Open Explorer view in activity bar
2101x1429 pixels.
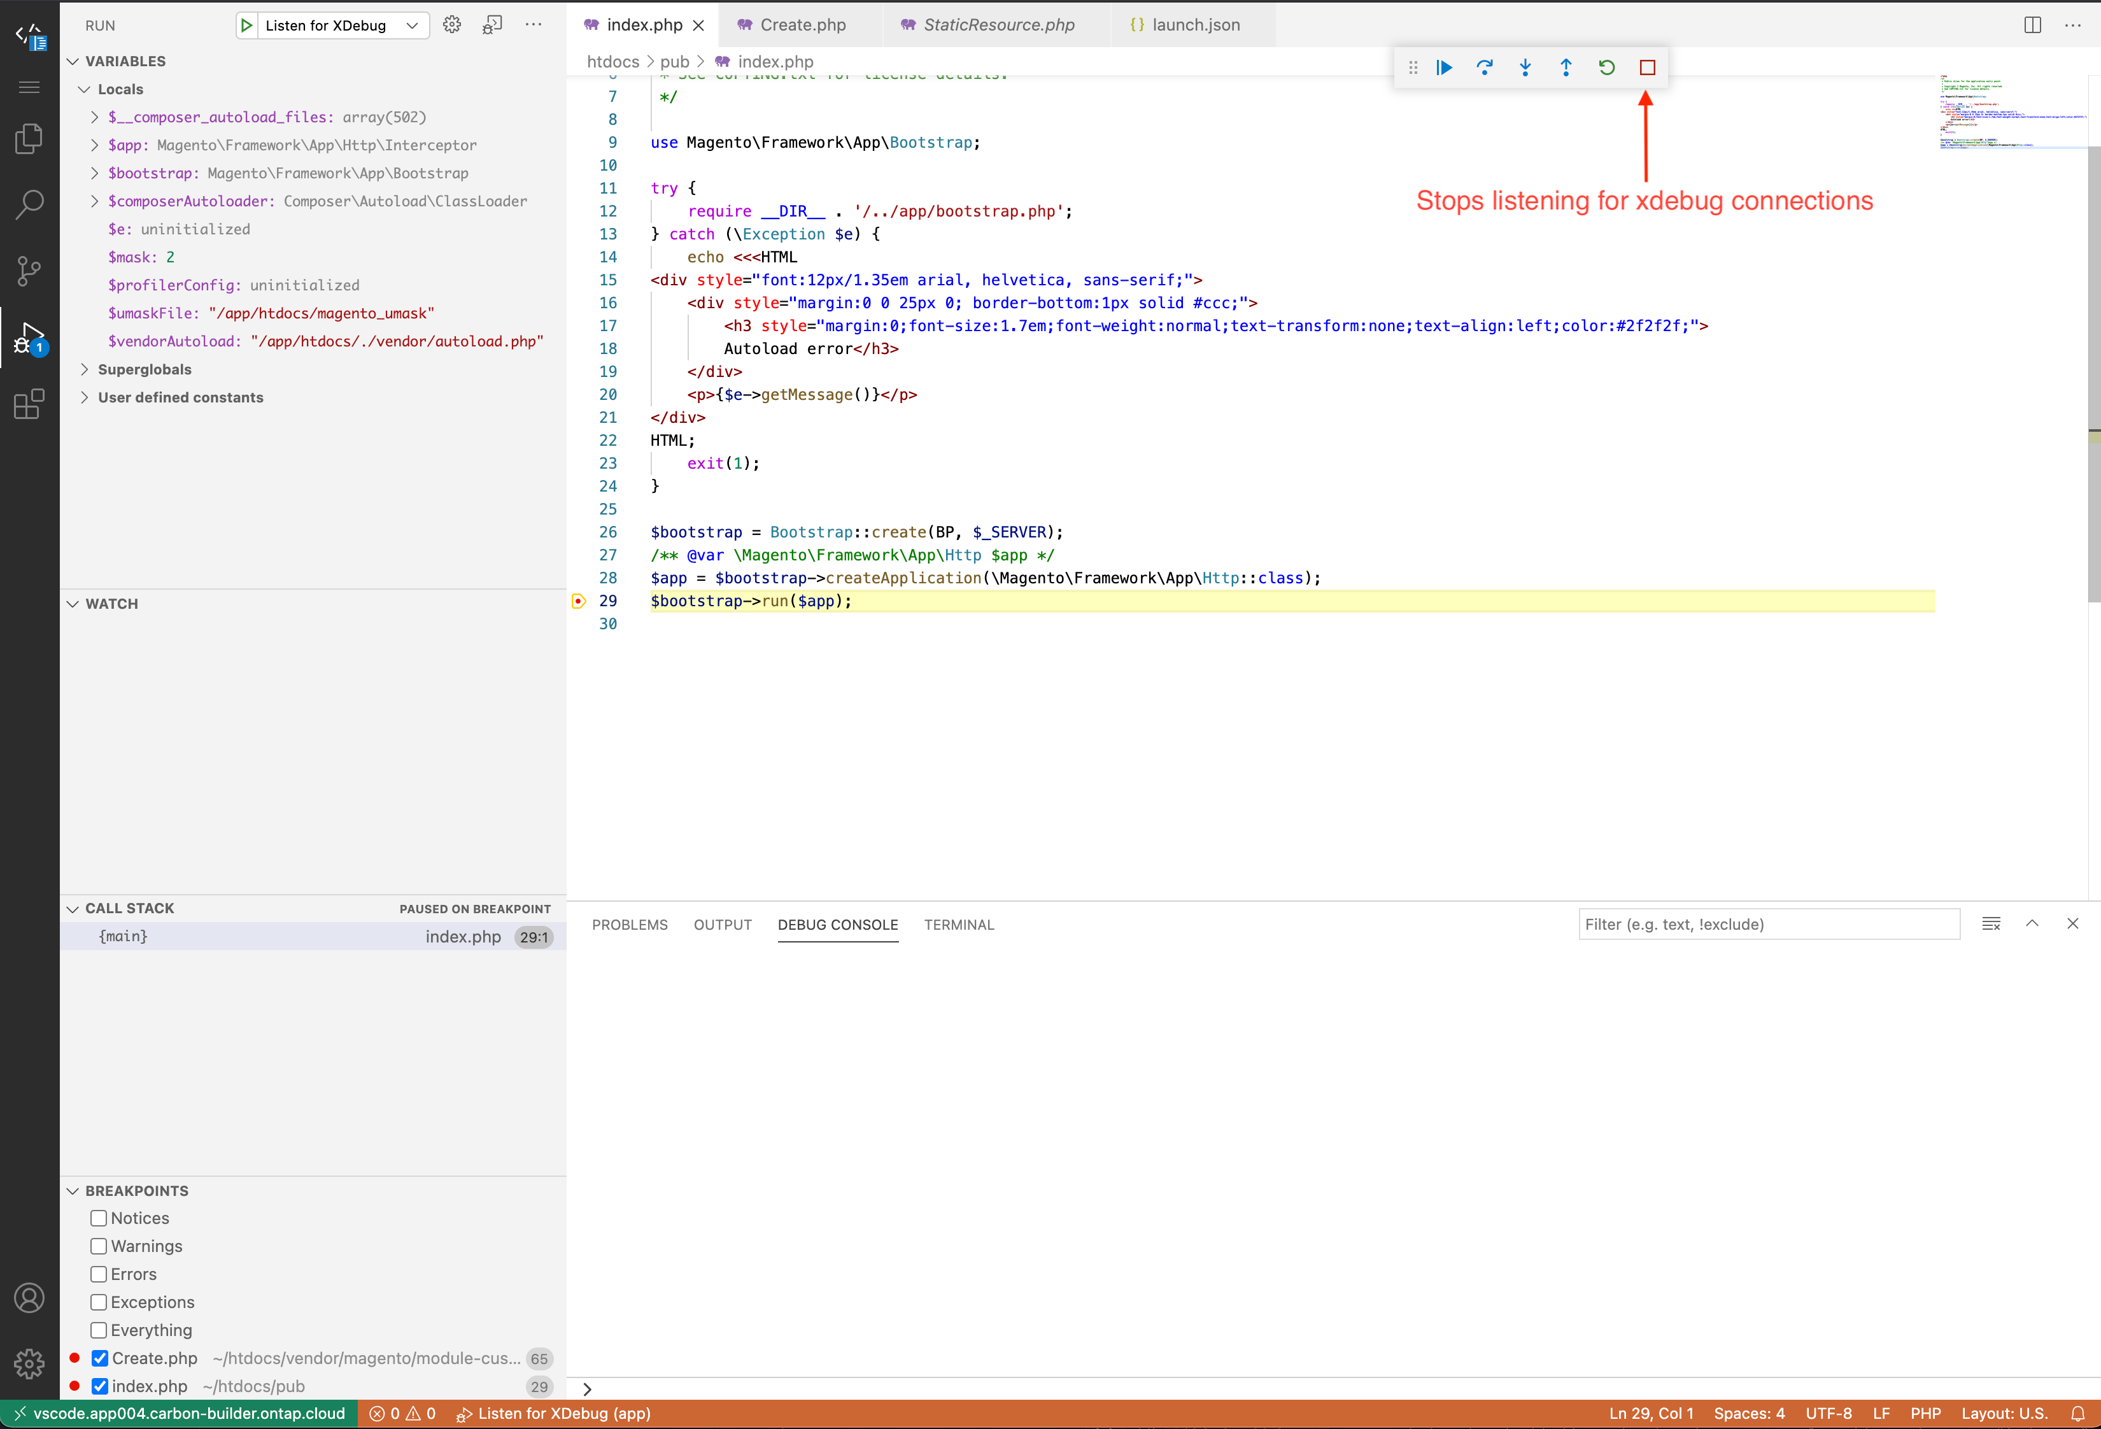[30, 138]
